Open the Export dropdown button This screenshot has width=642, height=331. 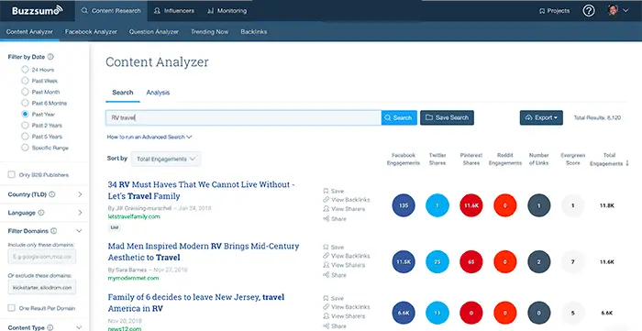pyautogui.click(x=541, y=118)
